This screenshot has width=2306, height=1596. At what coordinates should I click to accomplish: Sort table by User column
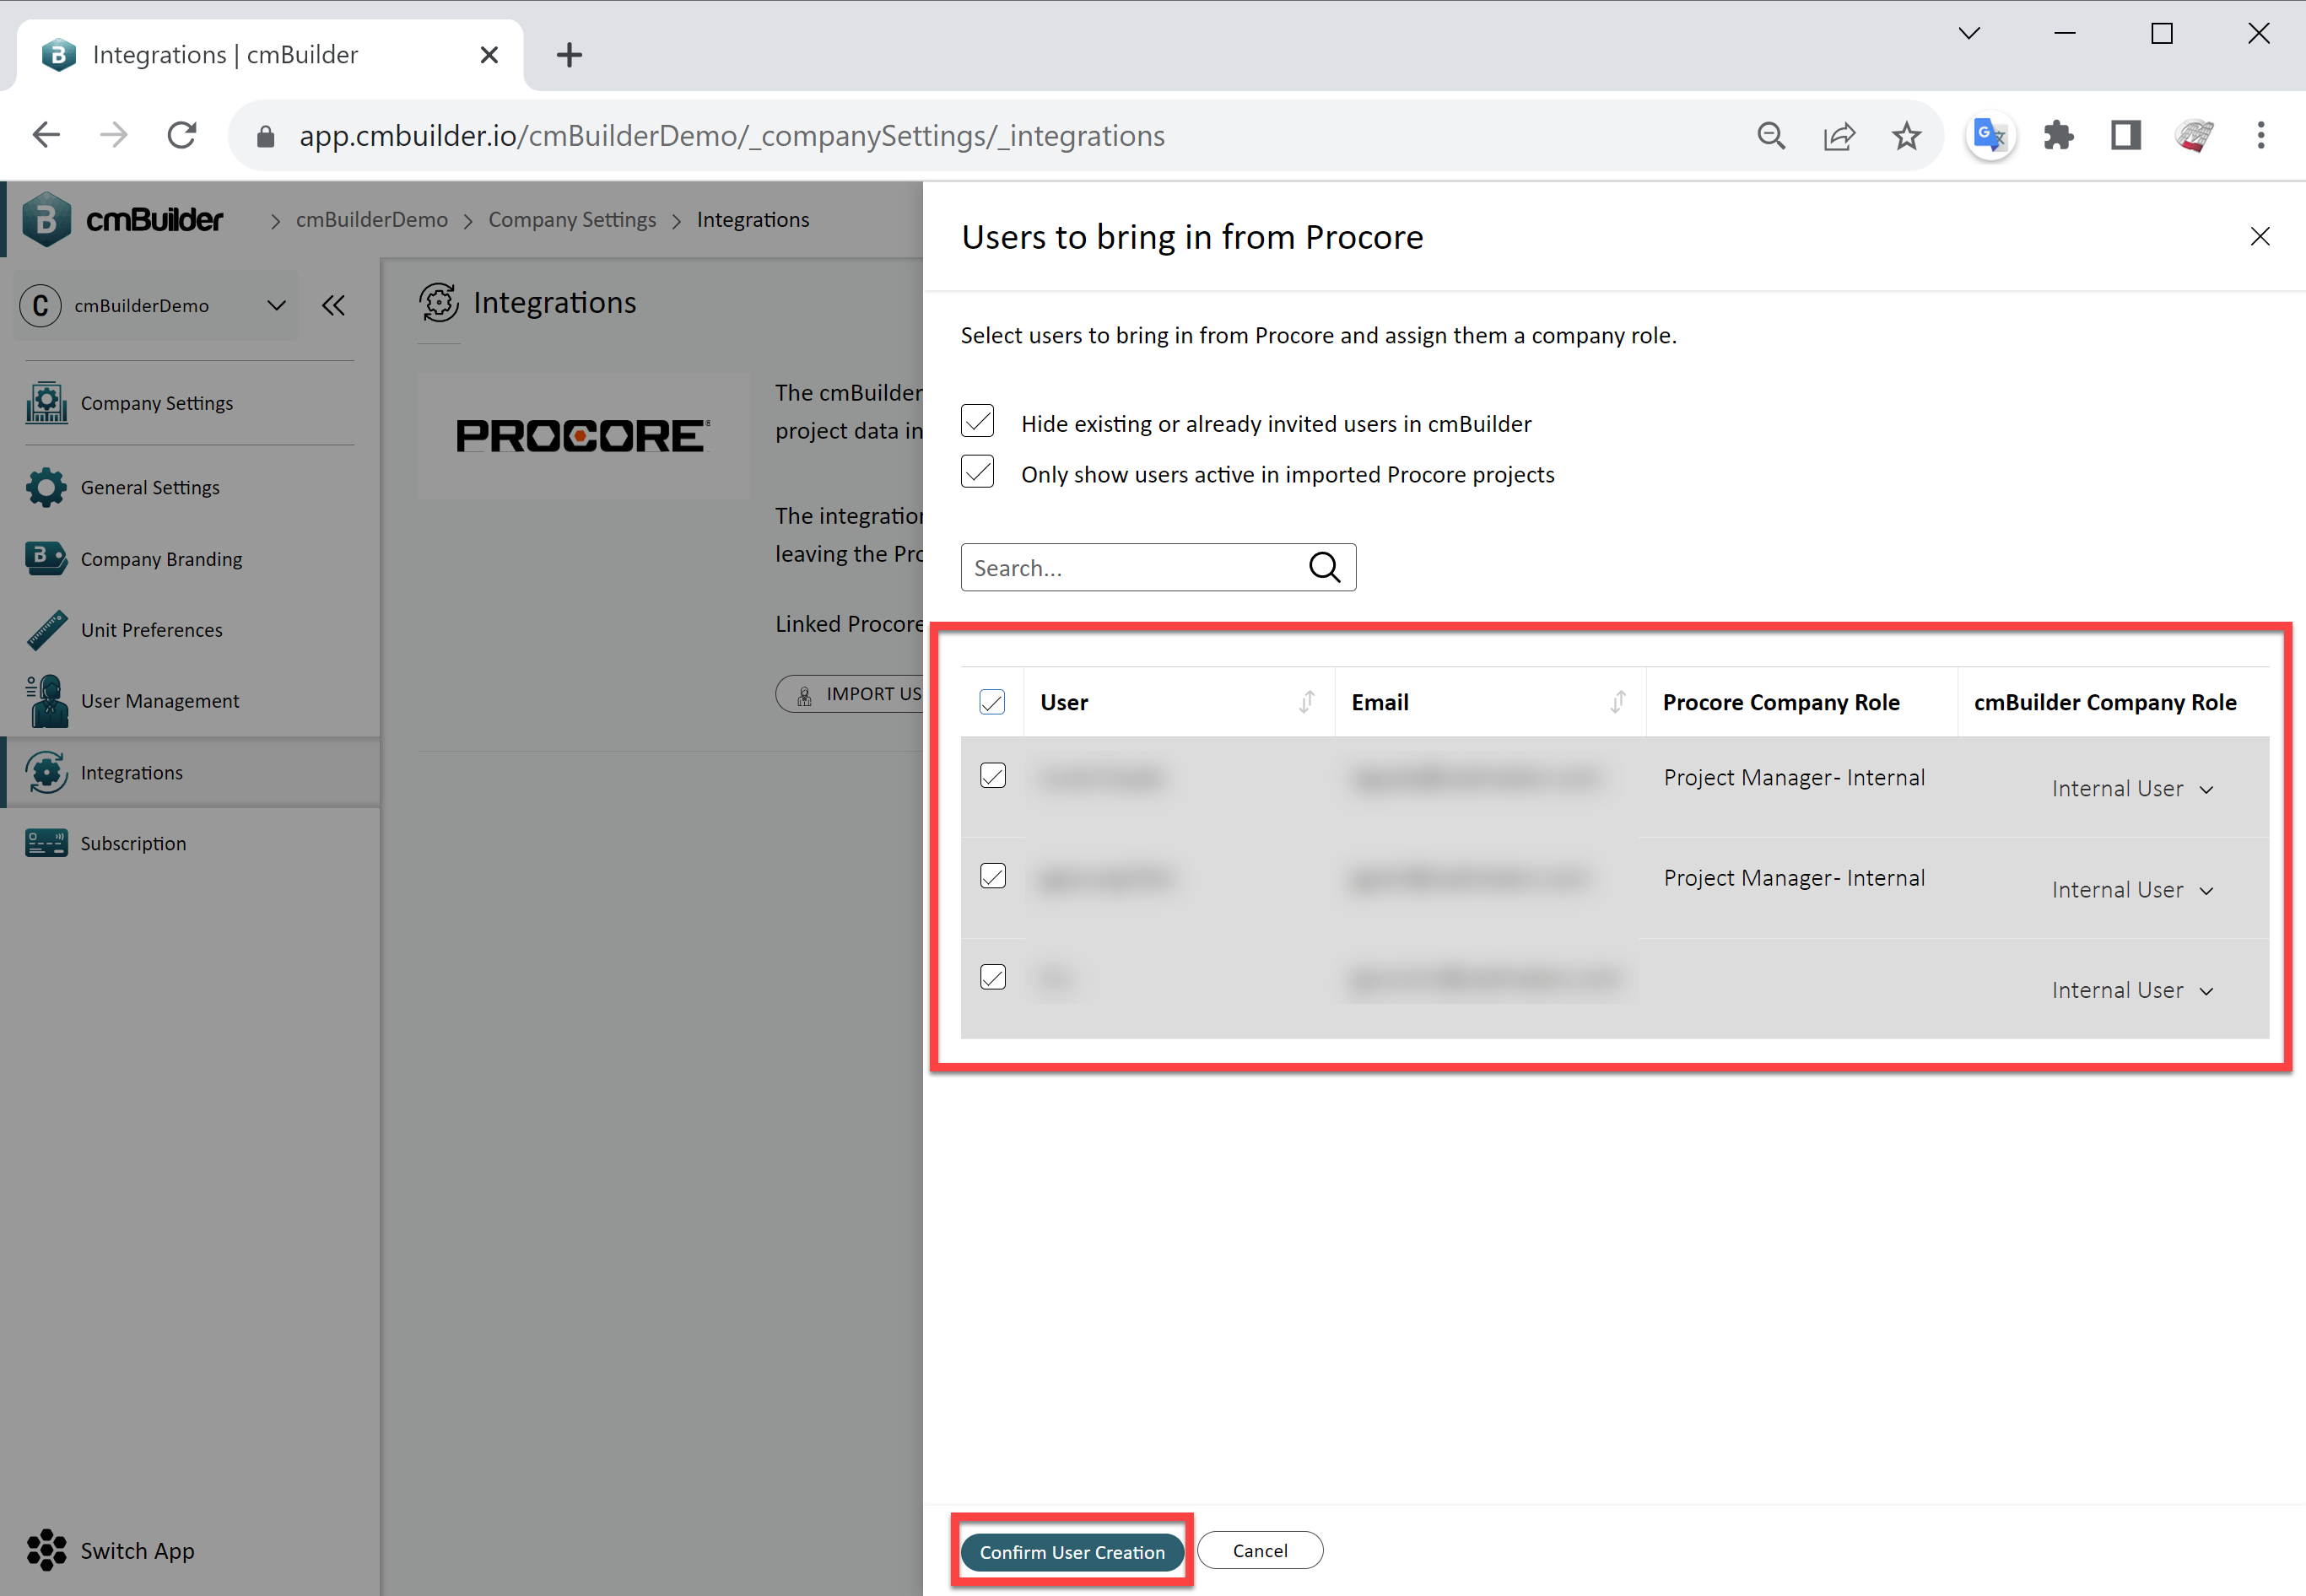(1306, 702)
